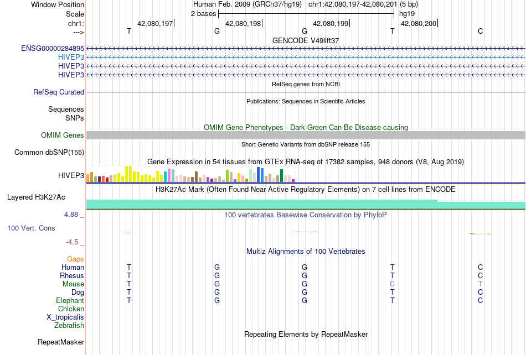The height and width of the screenshot is (355, 526).
Task: Click the HIVEP3 label beside the GTEx bar chart
Action: click(x=71, y=175)
